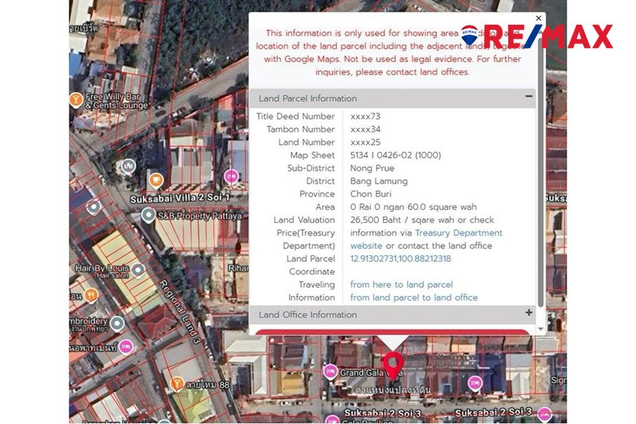Click the Grand Gala hotel pin icon

pyautogui.click(x=330, y=372)
